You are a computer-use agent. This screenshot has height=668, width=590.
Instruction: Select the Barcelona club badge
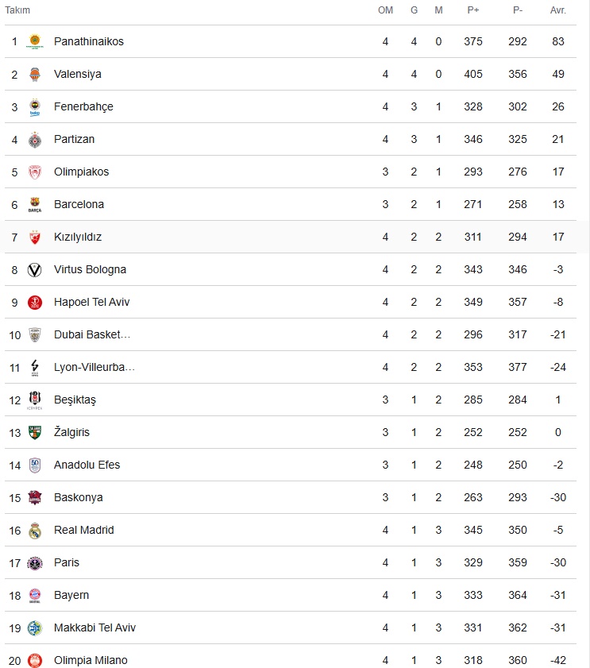tap(35, 204)
